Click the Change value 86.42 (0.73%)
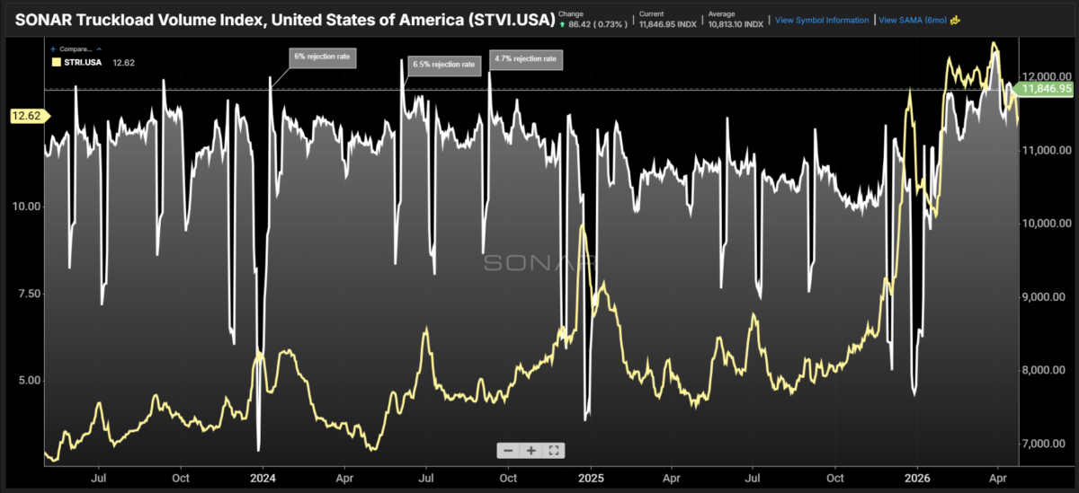 (592, 24)
